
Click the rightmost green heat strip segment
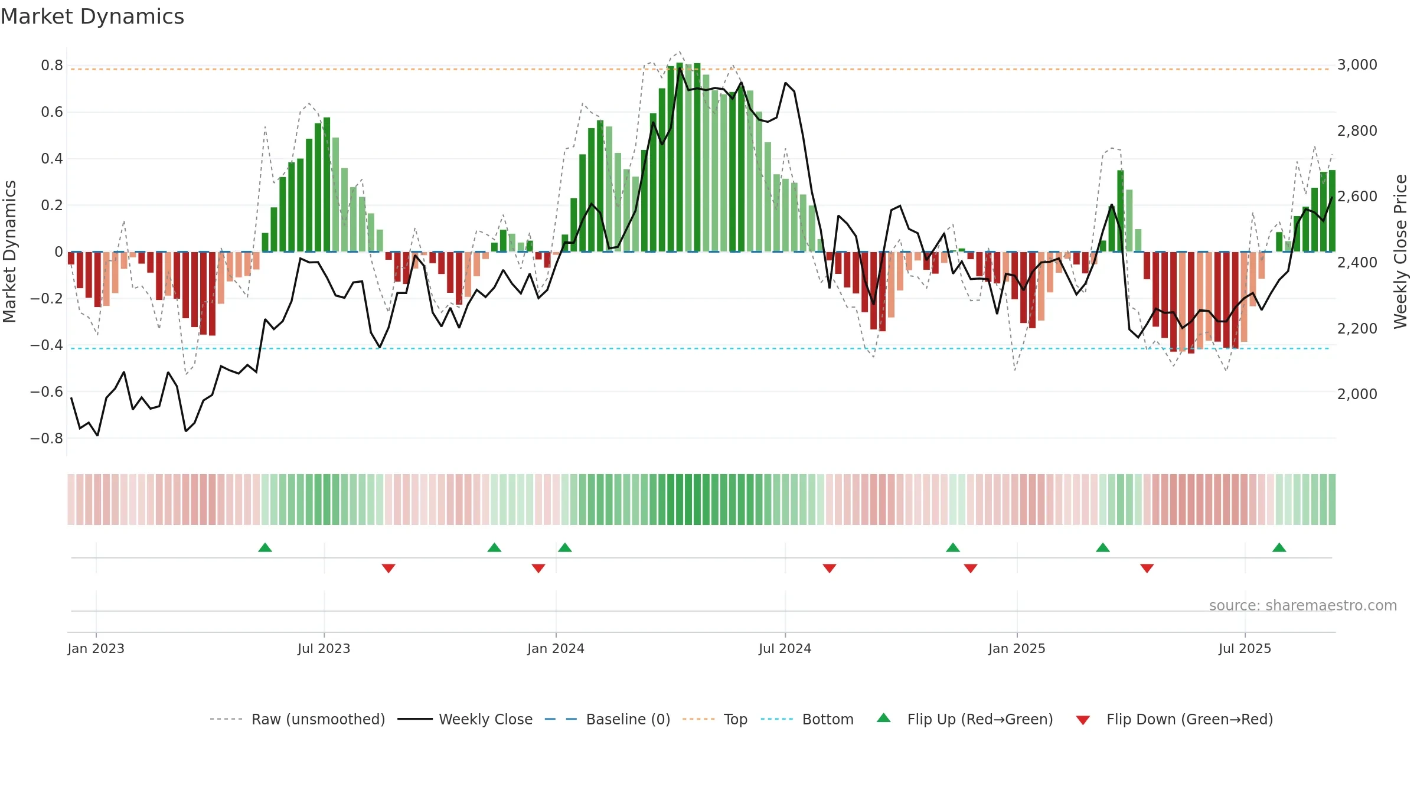(1332, 499)
